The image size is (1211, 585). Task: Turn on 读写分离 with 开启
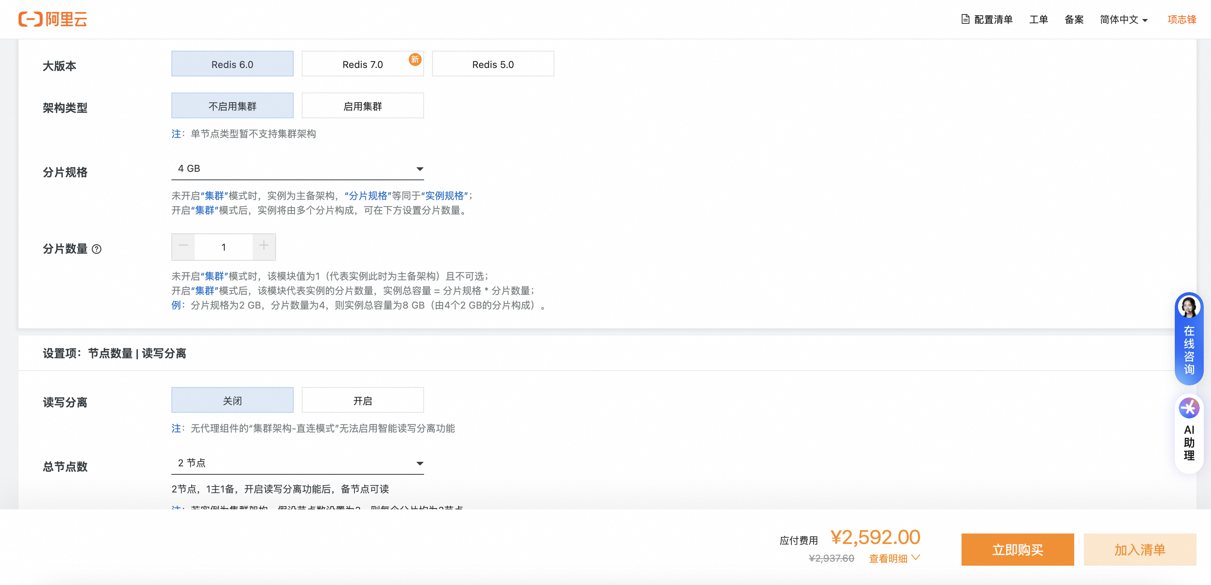362,401
